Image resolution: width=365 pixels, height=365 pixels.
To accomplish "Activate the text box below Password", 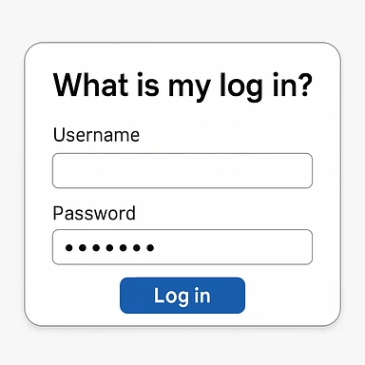I will tap(182, 247).
